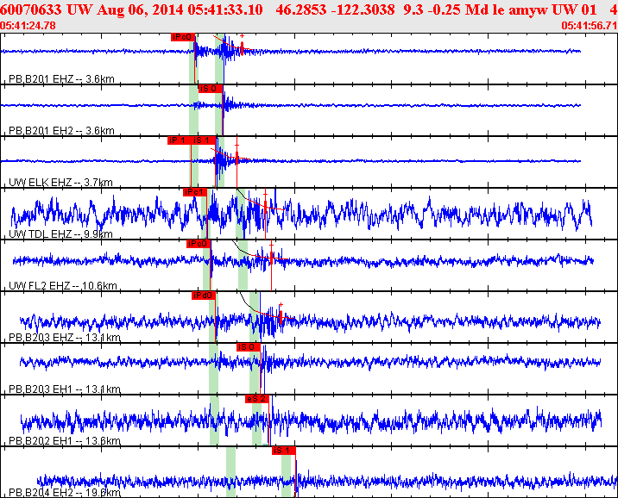This screenshot has height=498, width=618.
Task: Click the PB.B201 EHZ 3.6km channel label
Action: click(61, 79)
